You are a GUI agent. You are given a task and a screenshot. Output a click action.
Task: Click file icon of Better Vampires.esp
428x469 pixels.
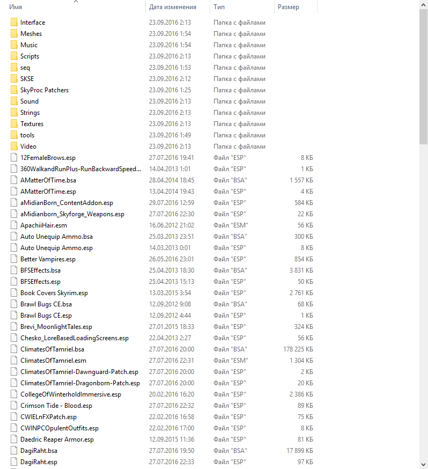pyautogui.click(x=14, y=259)
